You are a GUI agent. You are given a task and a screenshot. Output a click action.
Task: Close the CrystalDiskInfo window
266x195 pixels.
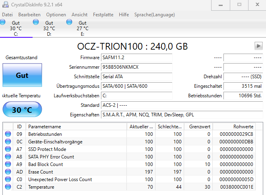[x=257, y=5]
